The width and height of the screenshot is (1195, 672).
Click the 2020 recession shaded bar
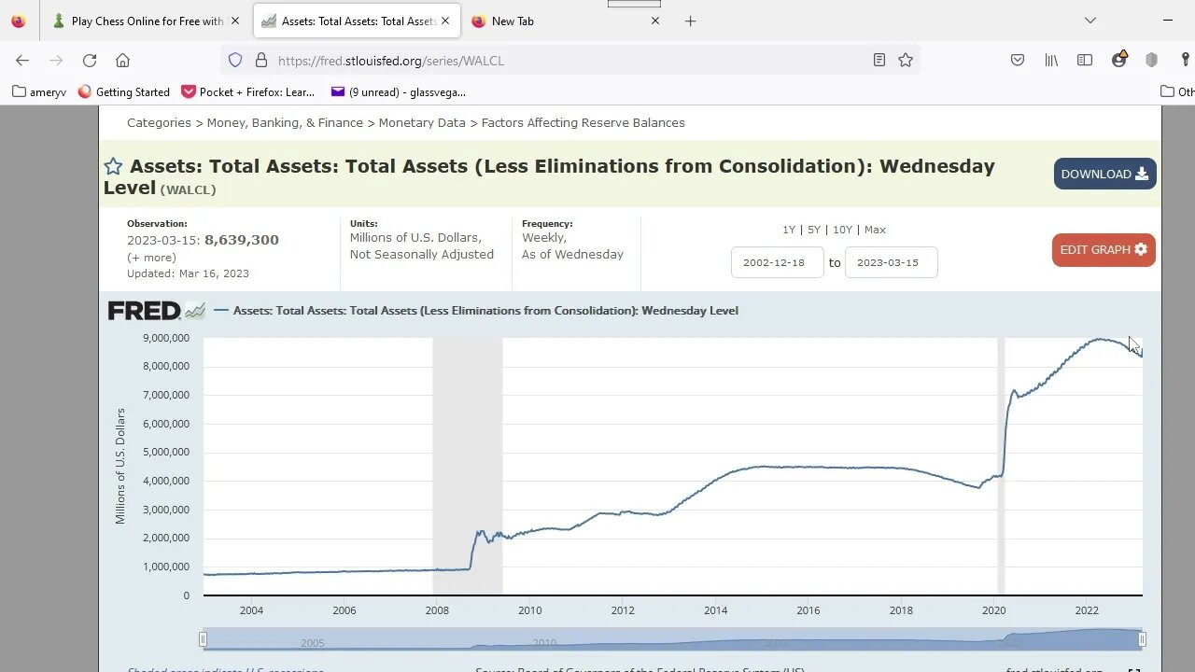1001,466
